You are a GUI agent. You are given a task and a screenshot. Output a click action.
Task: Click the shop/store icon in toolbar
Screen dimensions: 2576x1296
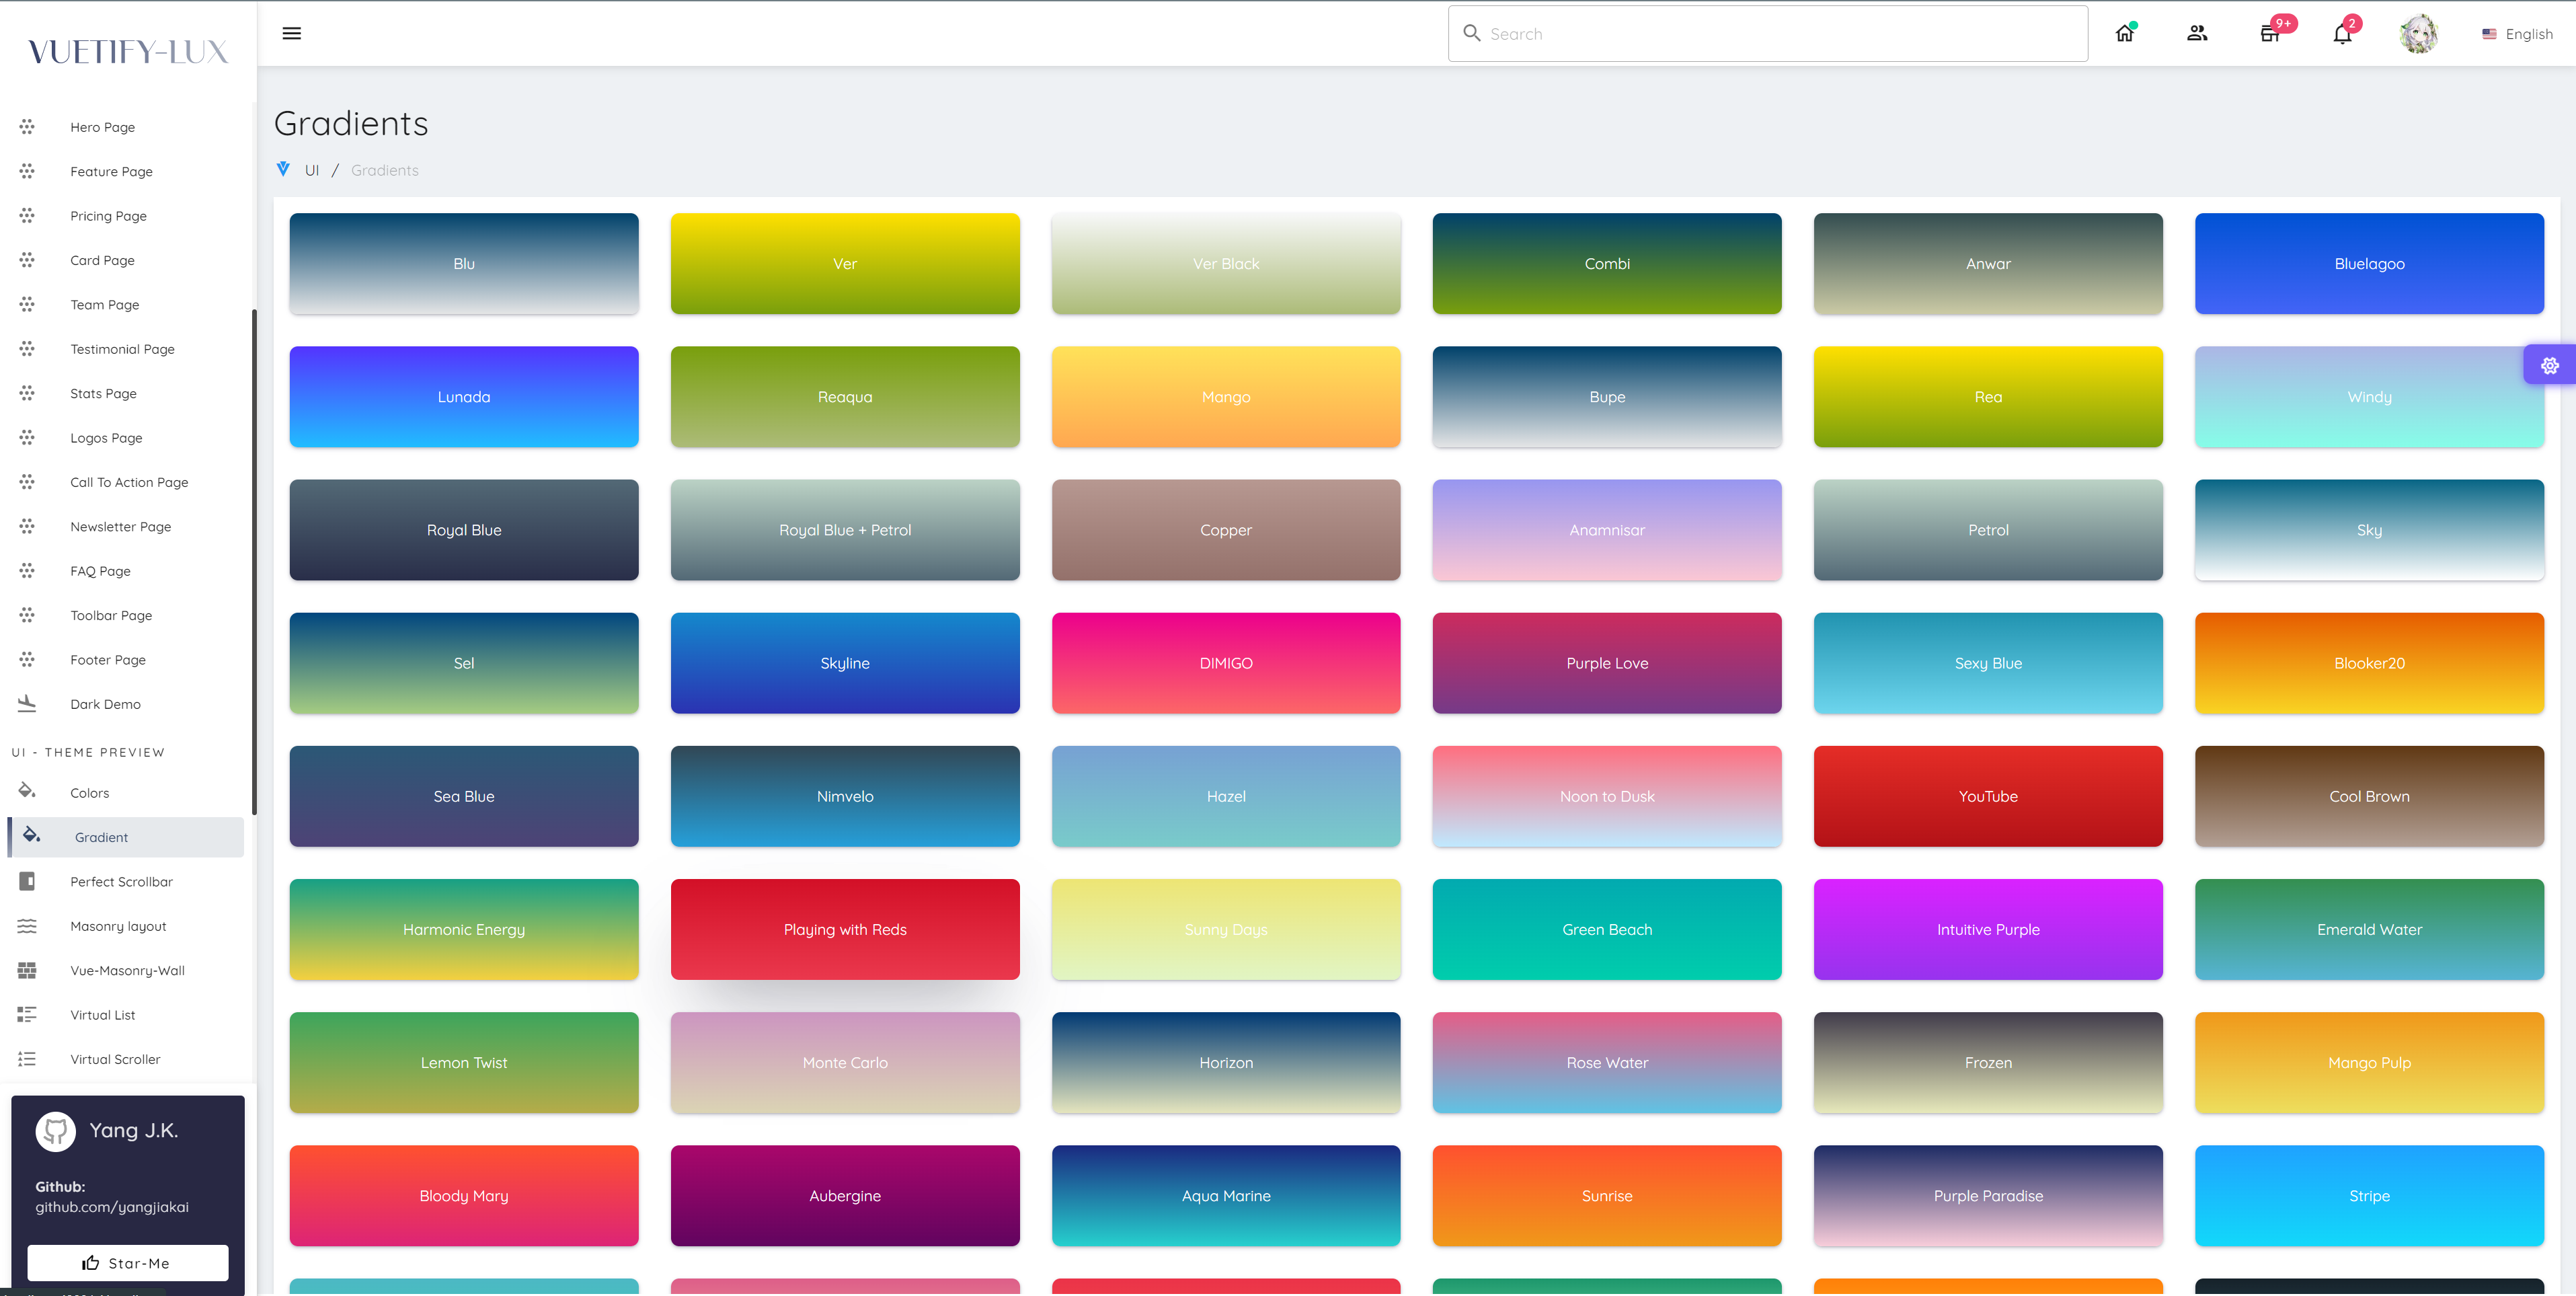coord(2272,33)
